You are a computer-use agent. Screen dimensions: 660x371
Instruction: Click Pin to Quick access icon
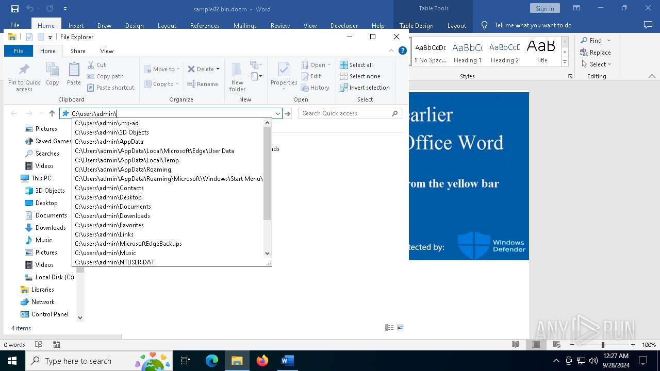coord(24,70)
